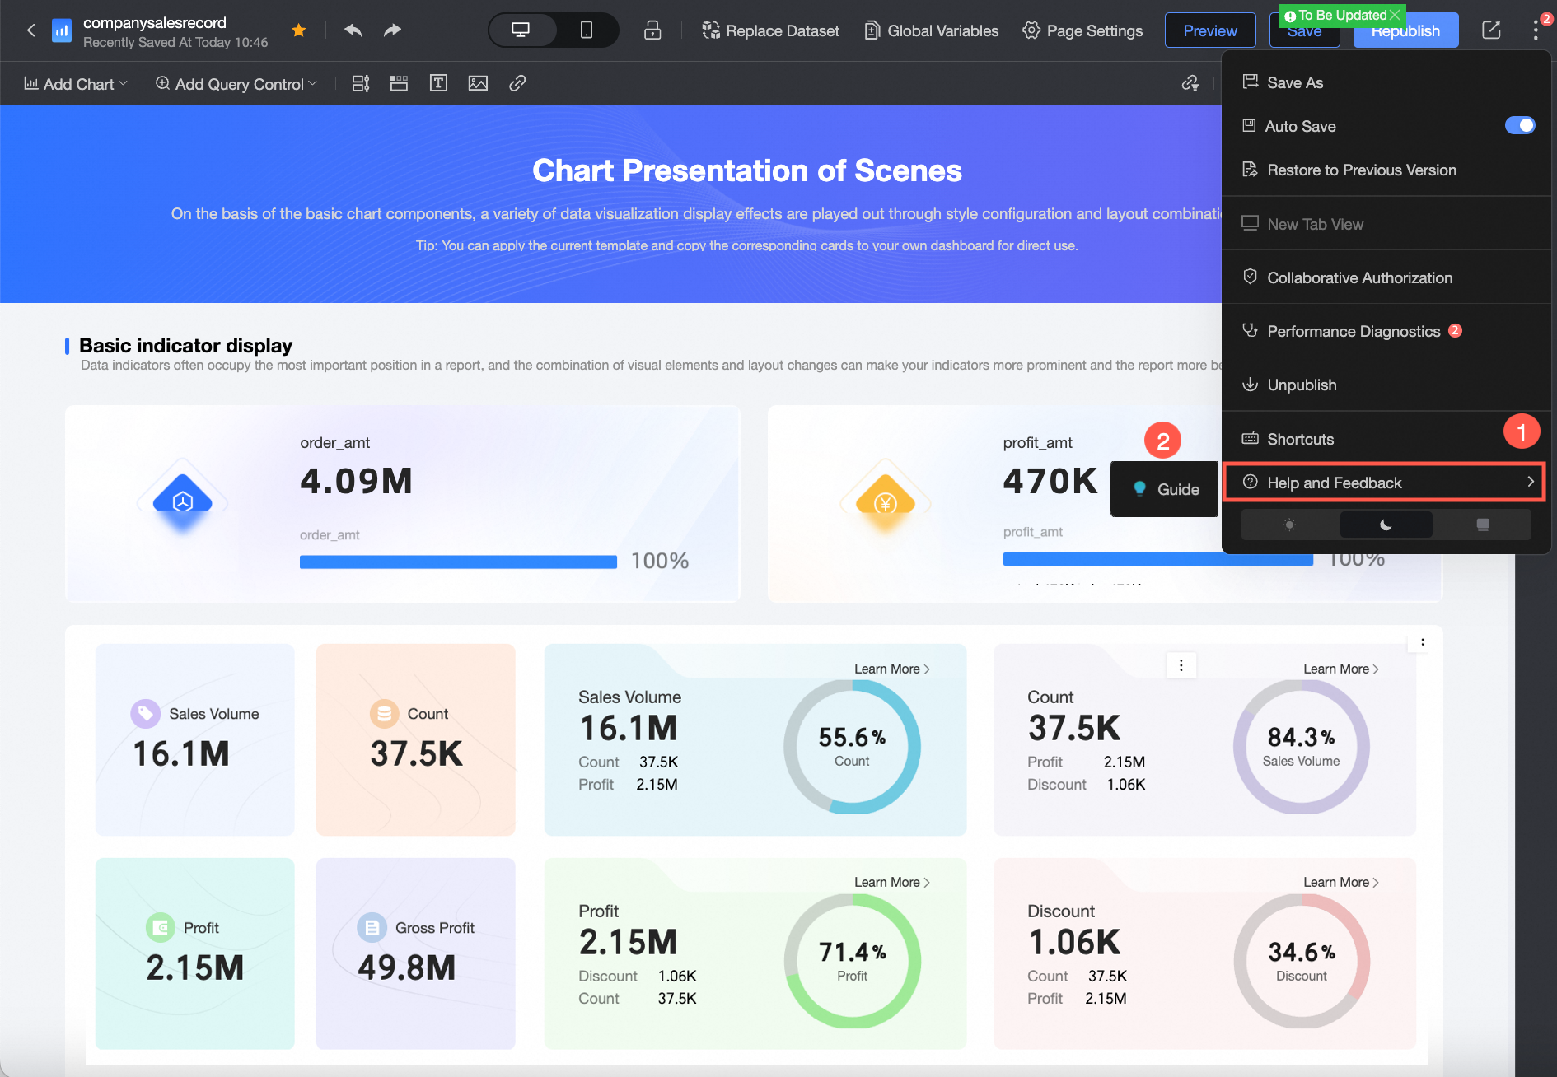Click the hyperlink widget icon

(x=517, y=83)
